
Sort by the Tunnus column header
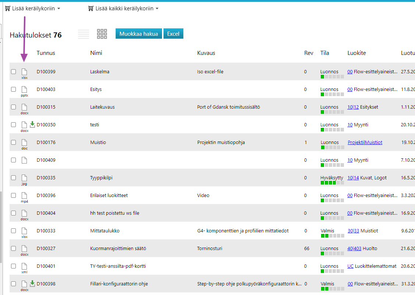[x=46, y=53]
